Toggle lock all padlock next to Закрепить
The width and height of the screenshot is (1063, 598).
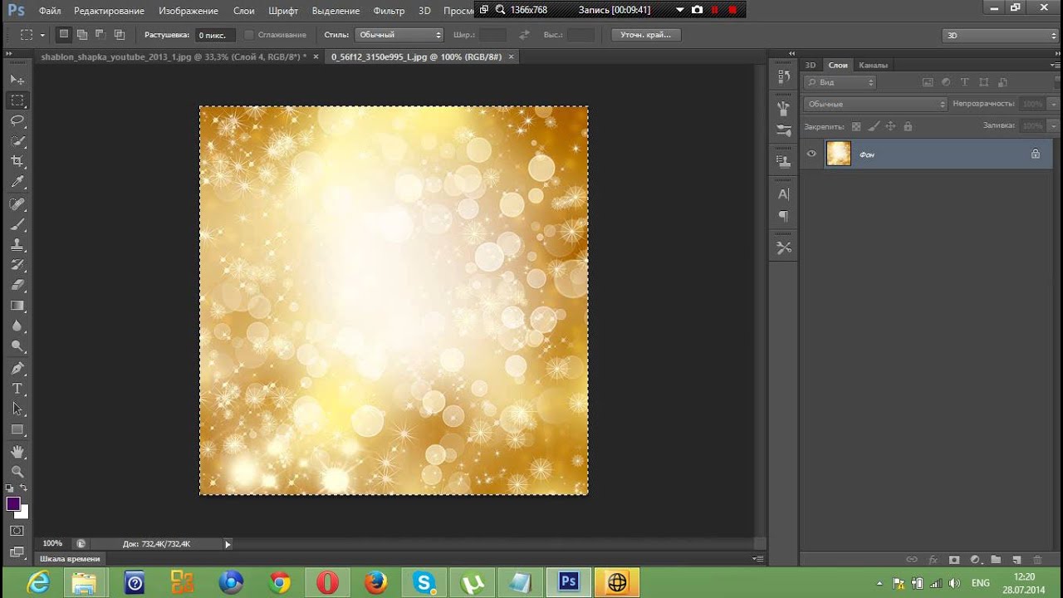[908, 126]
